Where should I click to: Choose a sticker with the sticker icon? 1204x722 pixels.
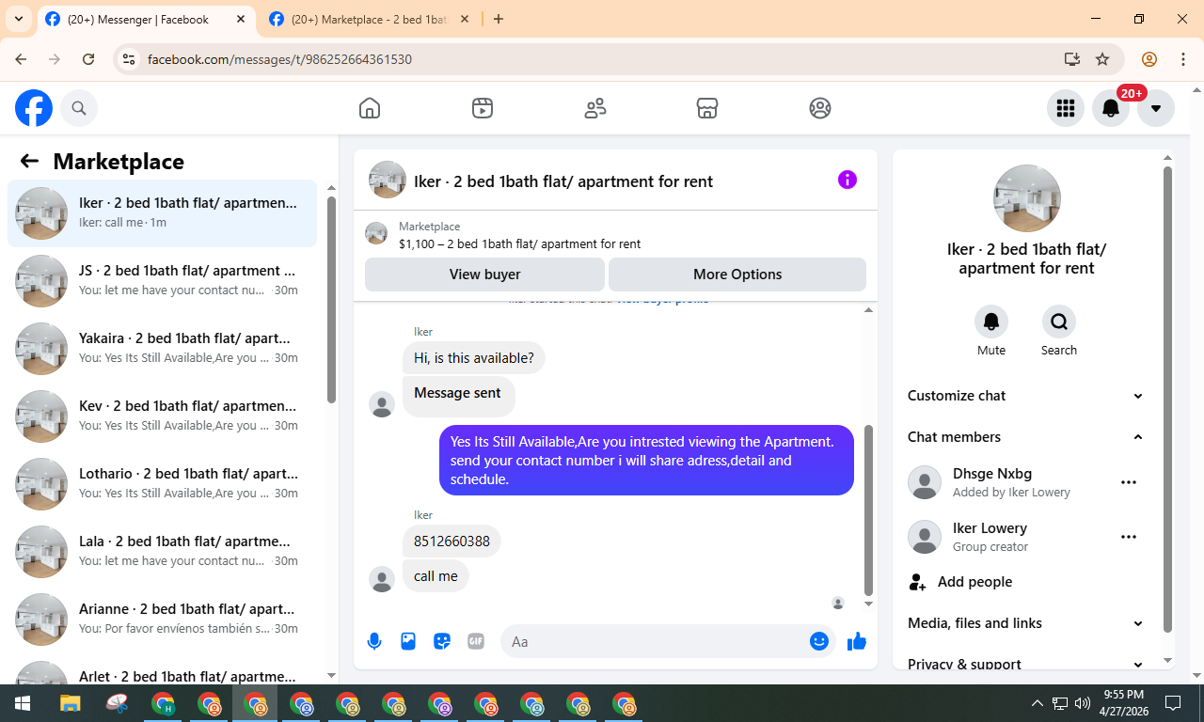pos(442,641)
